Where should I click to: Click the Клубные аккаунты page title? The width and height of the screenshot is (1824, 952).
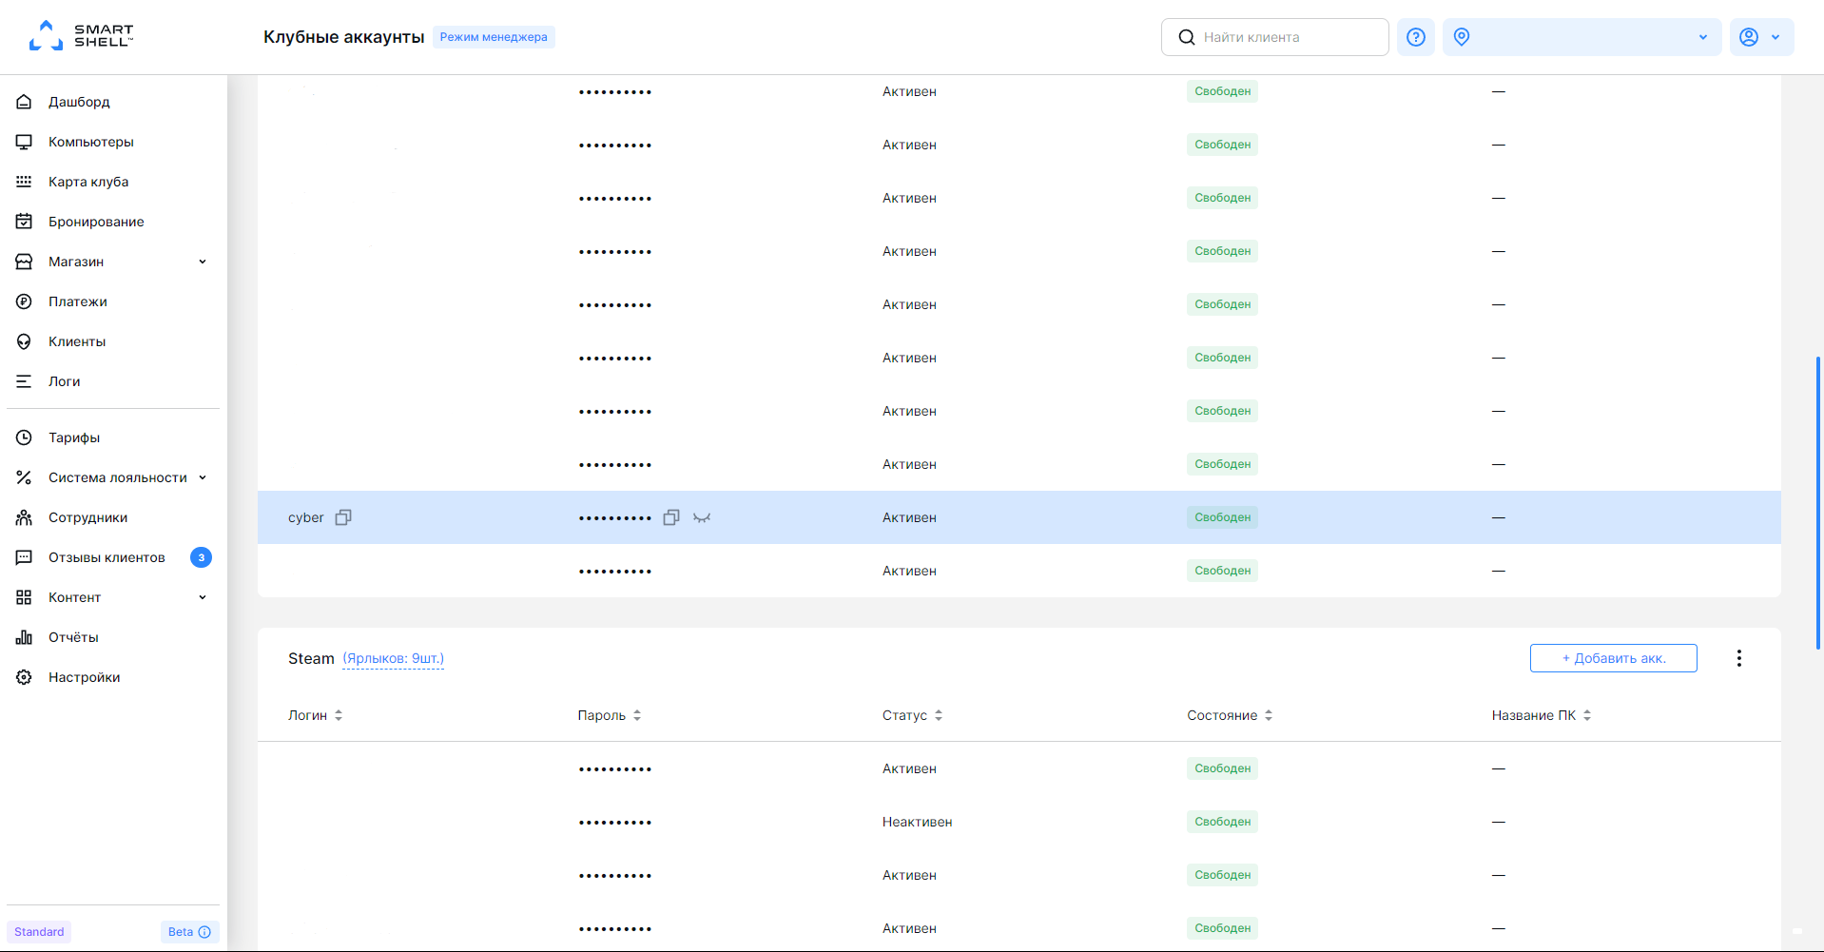[343, 37]
